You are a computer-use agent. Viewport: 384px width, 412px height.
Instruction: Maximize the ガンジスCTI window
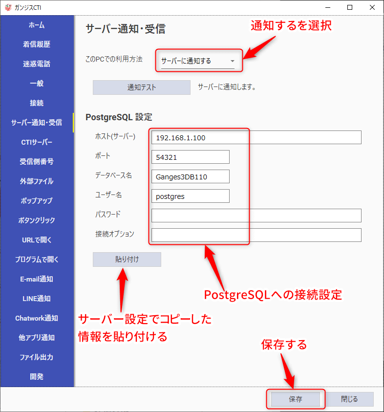click(x=350, y=7)
